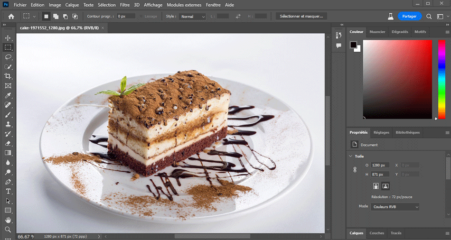Pick the Eyedropper tool
This screenshot has width=451, height=240.
pyautogui.click(x=8, y=95)
